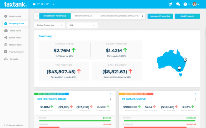Open Bank Feeds in sidebar
The image size is (206, 128).
(15, 45)
